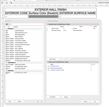
Task: Select the AREA BREAKDOWN scheme
Action: pyautogui.click(x=24, y=35)
